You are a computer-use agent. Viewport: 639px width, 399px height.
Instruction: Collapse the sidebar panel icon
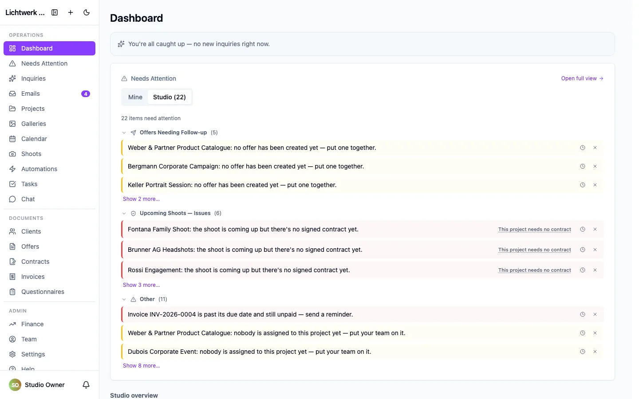pos(55,12)
